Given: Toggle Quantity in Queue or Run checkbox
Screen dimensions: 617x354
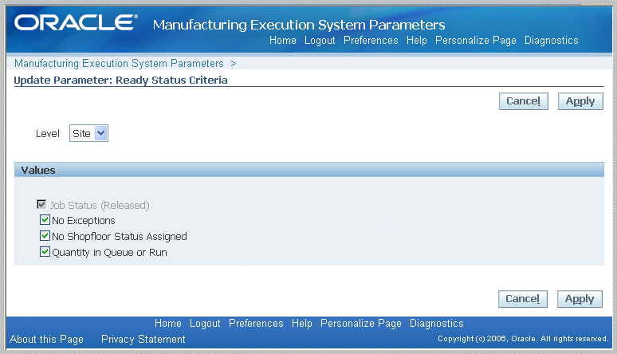Looking at the screenshot, I should pyautogui.click(x=45, y=251).
